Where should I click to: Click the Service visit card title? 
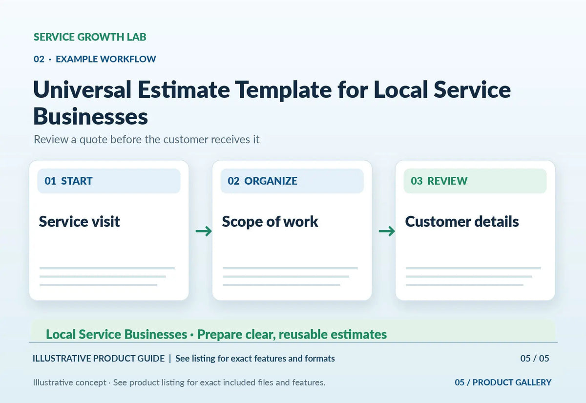click(80, 221)
